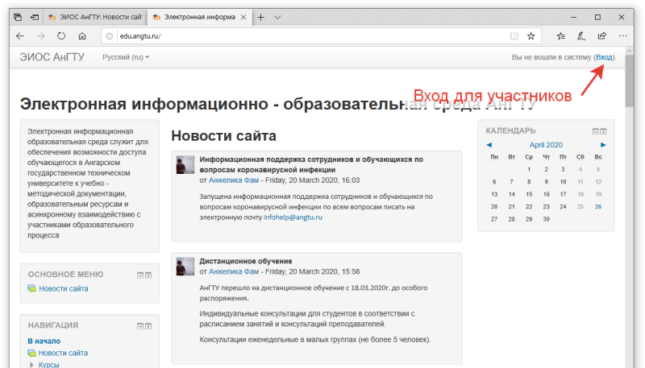Minimize the browser window
645x368 pixels.
[x=574, y=17]
